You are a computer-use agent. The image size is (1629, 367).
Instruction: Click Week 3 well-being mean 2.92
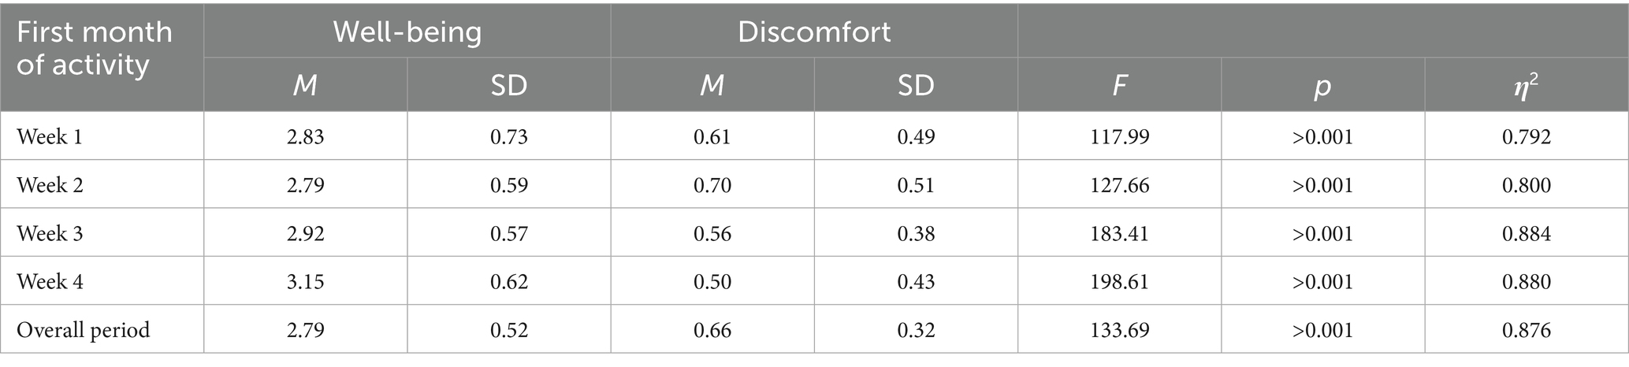305,234
